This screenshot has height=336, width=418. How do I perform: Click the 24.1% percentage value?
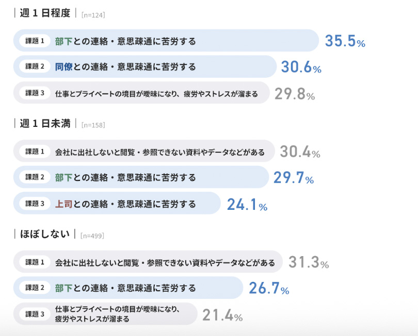coord(247,205)
